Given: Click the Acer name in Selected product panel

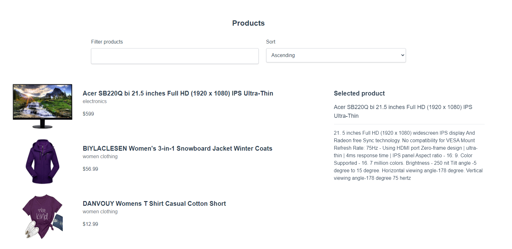Looking at the screenshot, I should 403,112.
